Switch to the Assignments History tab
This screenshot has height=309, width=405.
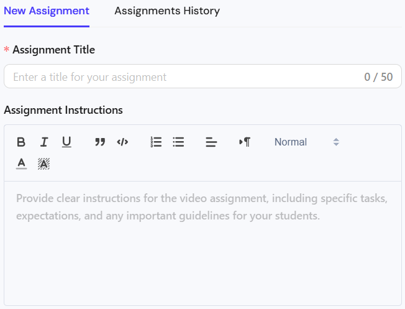point(167,11)
